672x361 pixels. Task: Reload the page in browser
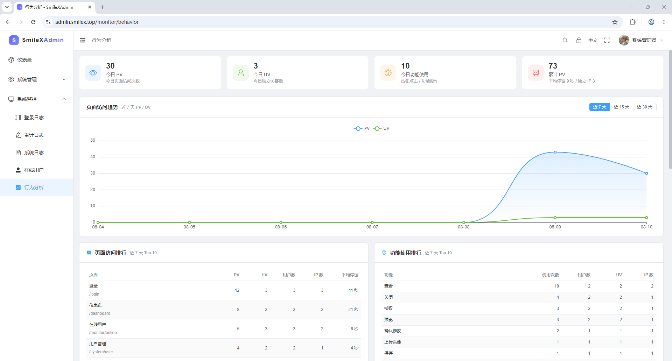click(x=33, y=22)
